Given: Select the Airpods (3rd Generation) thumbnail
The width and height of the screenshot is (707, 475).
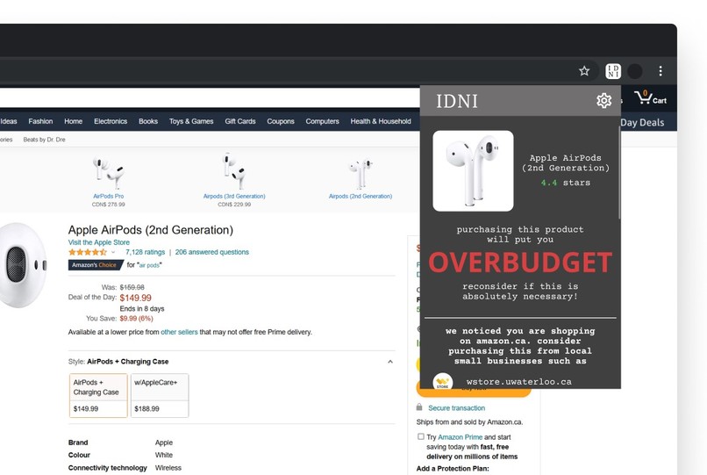Looking at the screenshot, I should (234, 171).
